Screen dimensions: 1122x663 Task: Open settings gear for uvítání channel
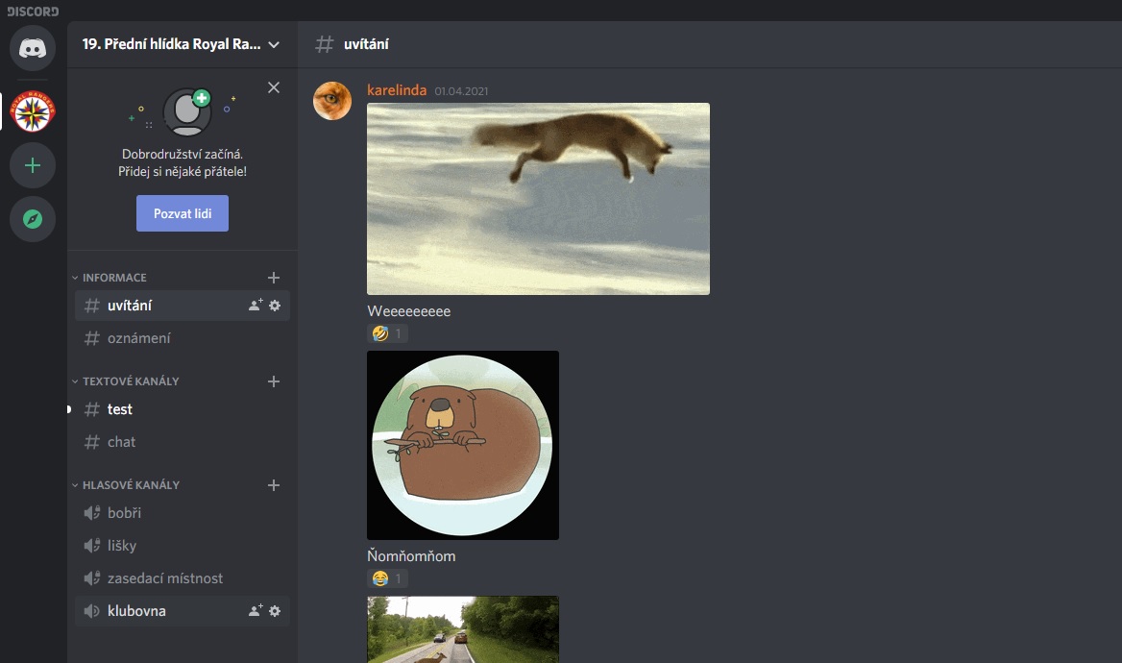click(x=275, y=306)
